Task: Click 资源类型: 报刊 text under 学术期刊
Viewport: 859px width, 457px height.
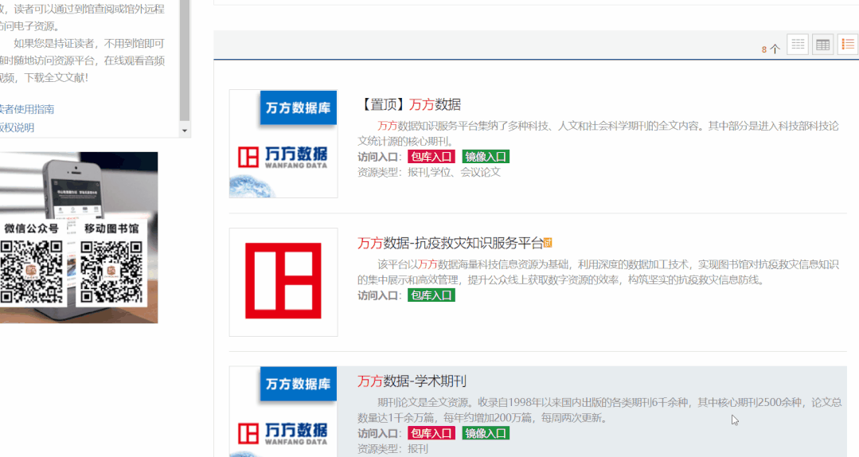Action: [392, 449]
